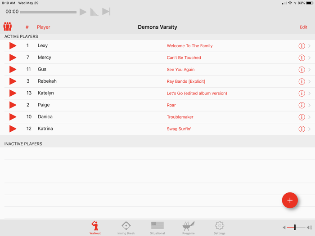
Task: Open the Settings tab
Action: point(220,228)
